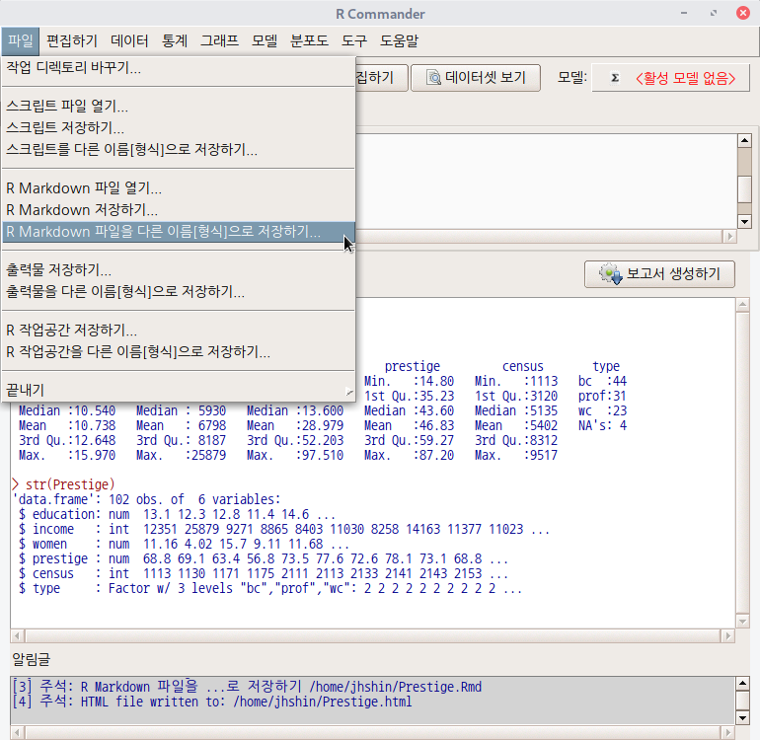
Task: Click the sigma model icon
Action: coord(615,78)
